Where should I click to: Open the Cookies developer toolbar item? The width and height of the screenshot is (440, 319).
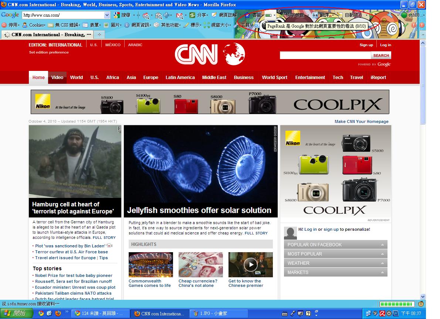pos(34,25)
